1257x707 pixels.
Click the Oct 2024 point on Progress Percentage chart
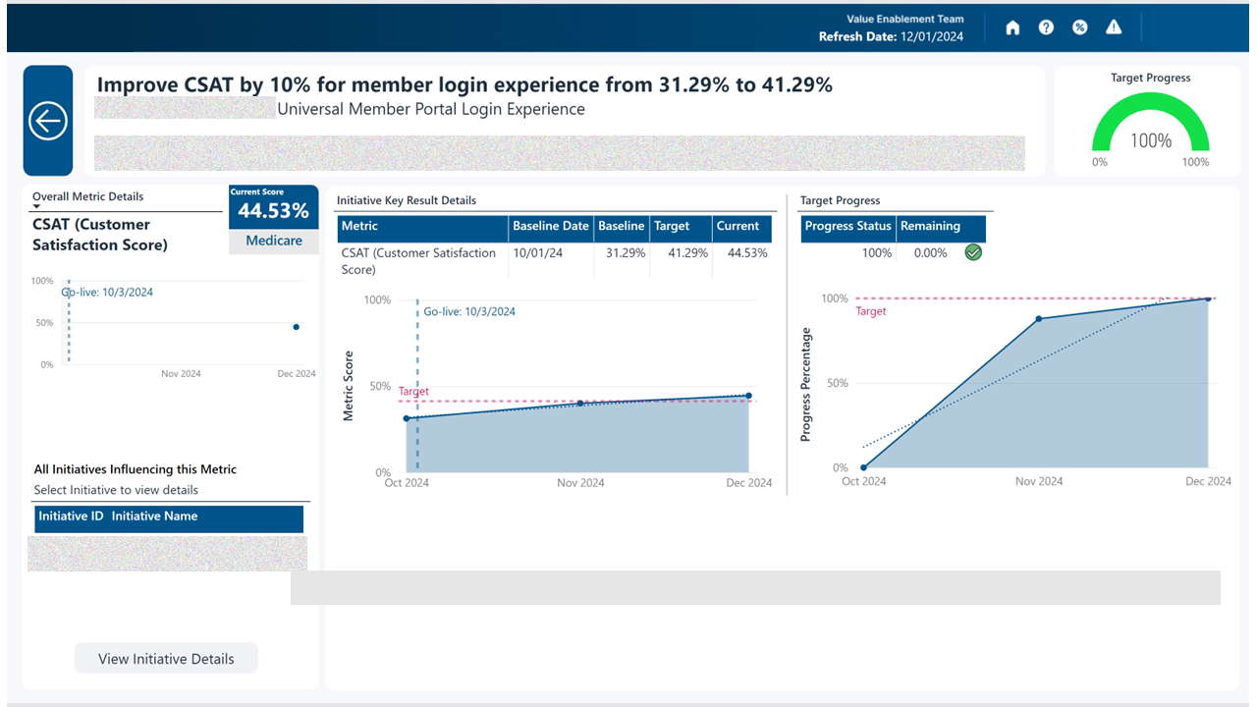[863, 467]
